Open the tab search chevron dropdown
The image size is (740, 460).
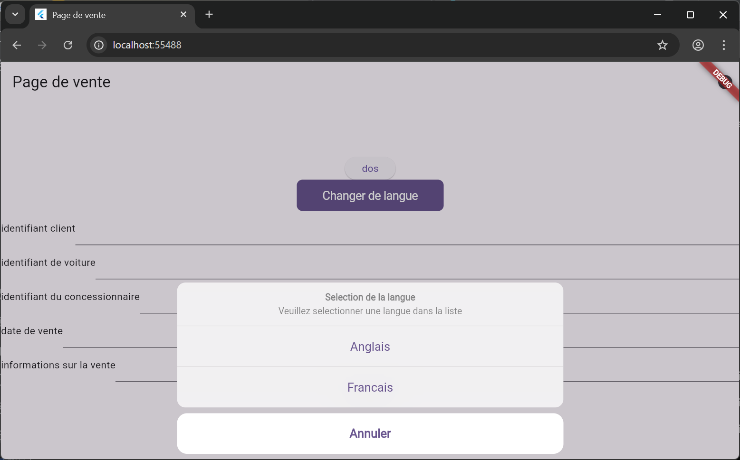(x=15, y=14)
